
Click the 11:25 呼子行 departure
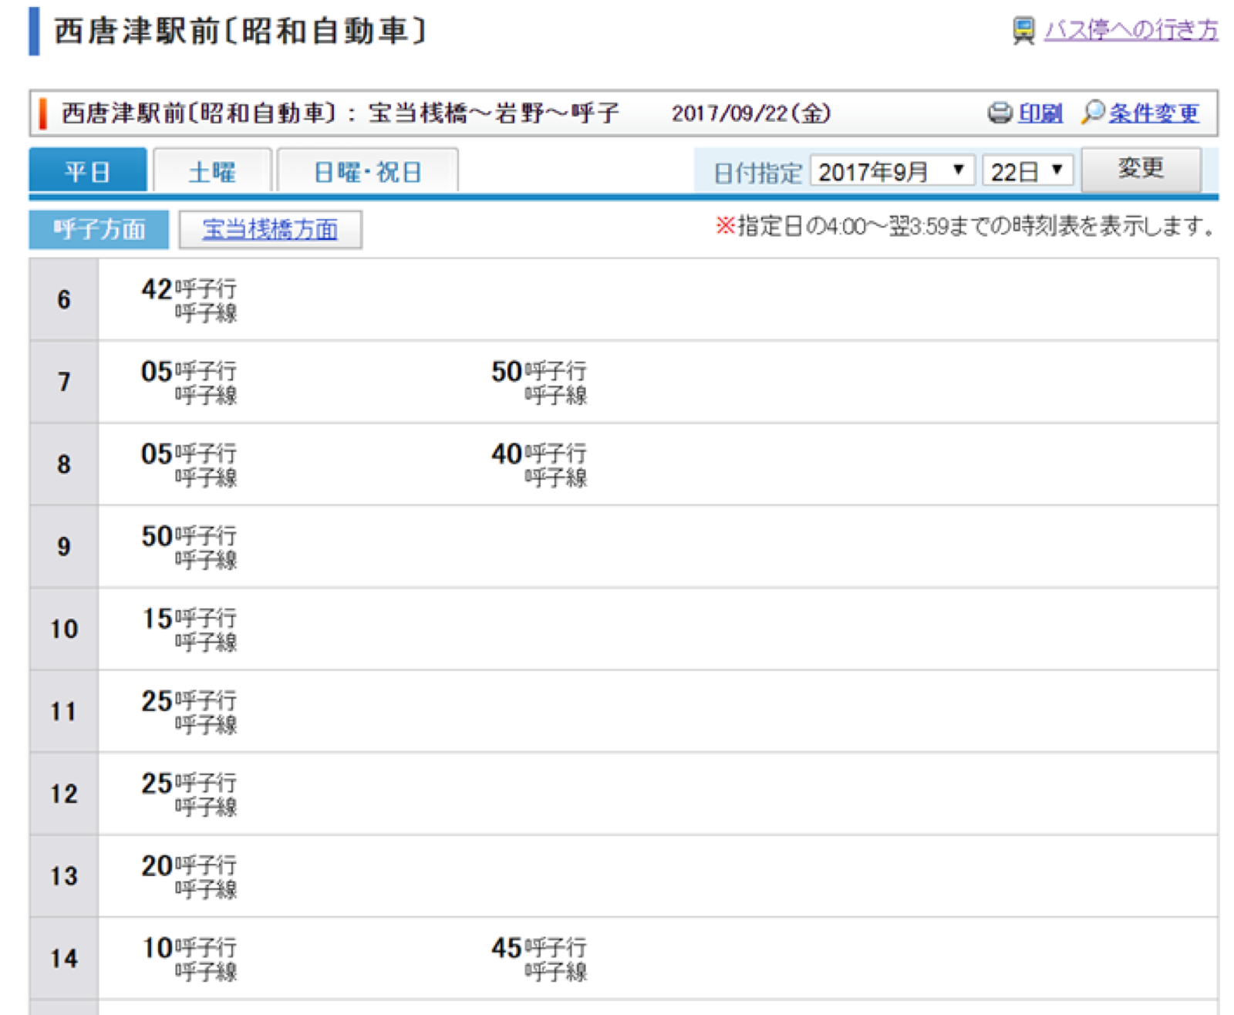coord(189,712)
